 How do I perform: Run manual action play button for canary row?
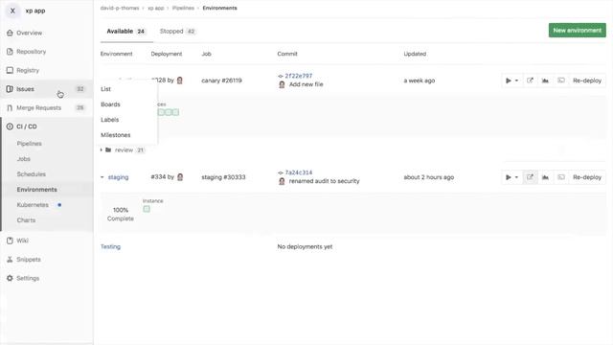tap(509, 80)
